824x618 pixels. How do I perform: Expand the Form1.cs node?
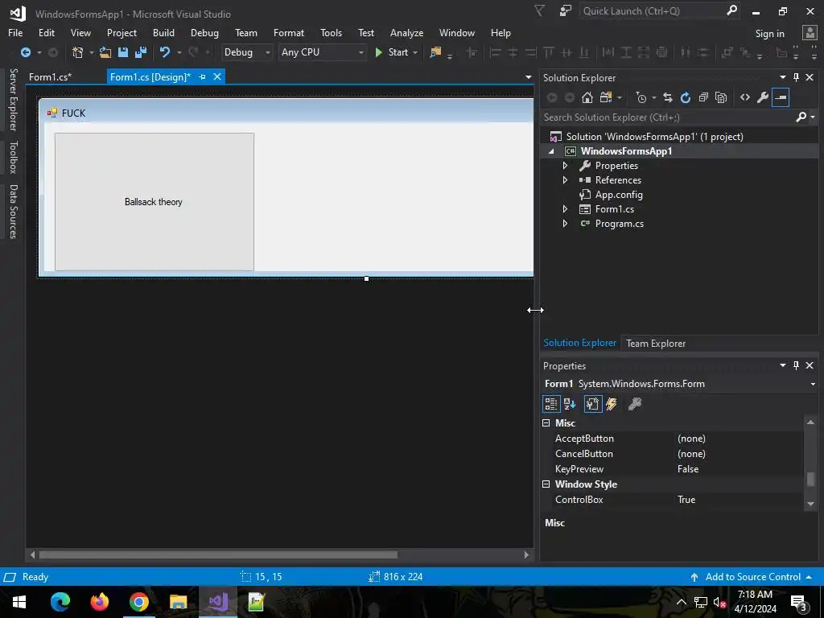point(565,209)
